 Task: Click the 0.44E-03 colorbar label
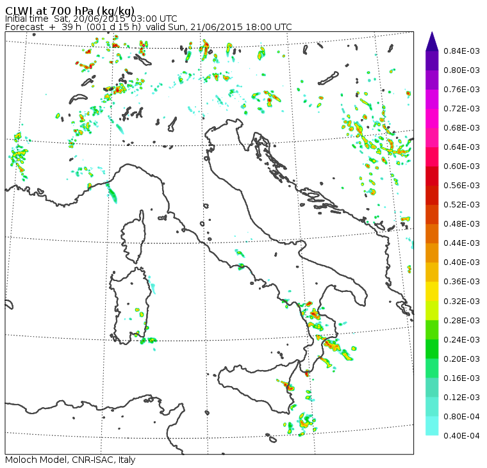tap(461, 243)
